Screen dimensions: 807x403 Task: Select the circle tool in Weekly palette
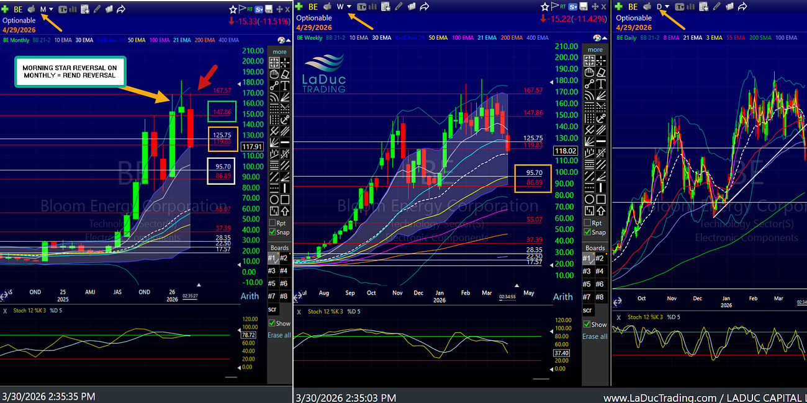pyautogui.click(x=589, y=200)
